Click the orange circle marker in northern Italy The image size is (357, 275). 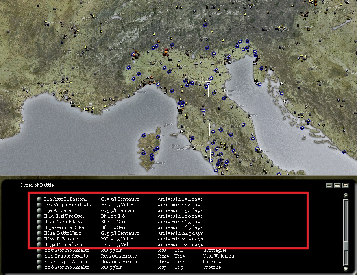pos(166,52)
